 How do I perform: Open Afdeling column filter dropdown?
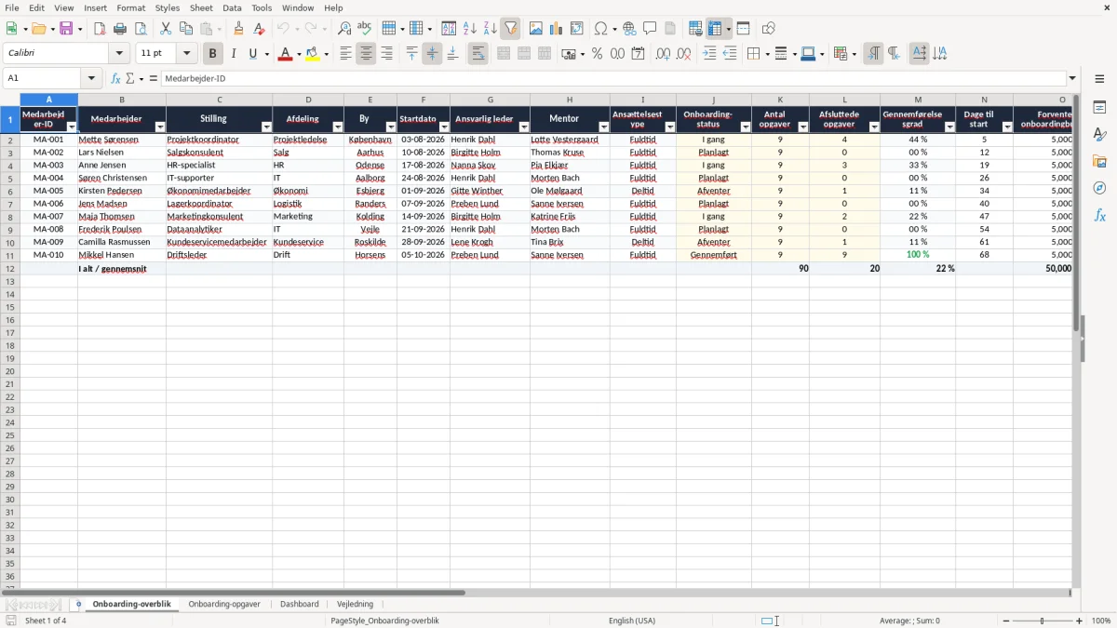pyautogui.click(x=337, y=127)
